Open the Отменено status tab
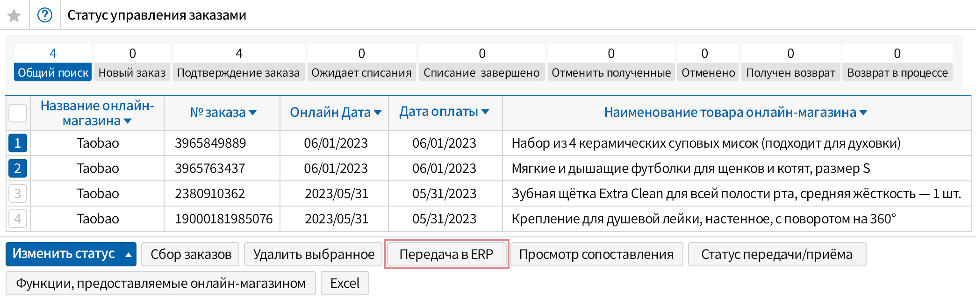The width and height of the screenshot is (976, 300). click(708, 72)
